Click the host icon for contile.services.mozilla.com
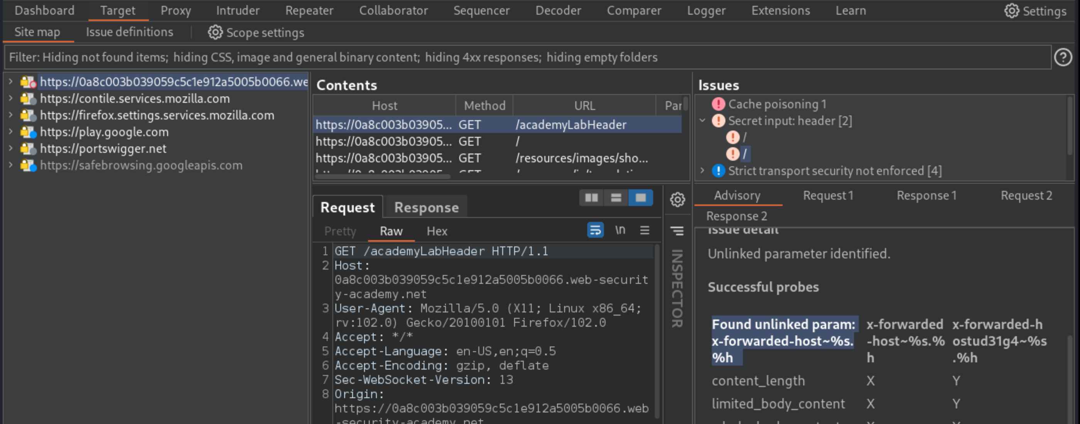 (29, 99)
